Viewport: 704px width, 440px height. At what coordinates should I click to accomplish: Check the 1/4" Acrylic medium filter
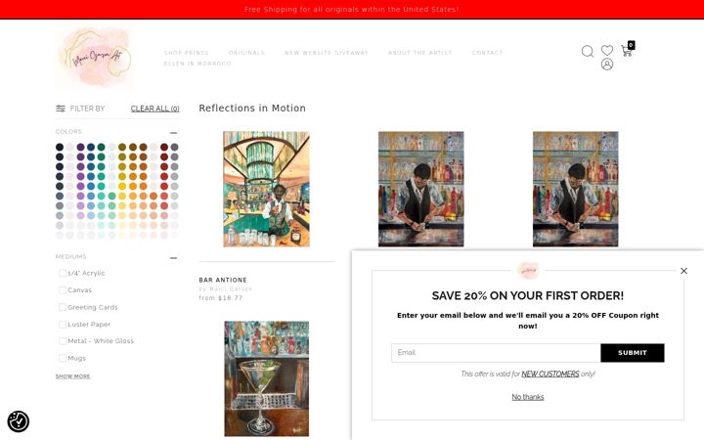(x=63, y=273)
